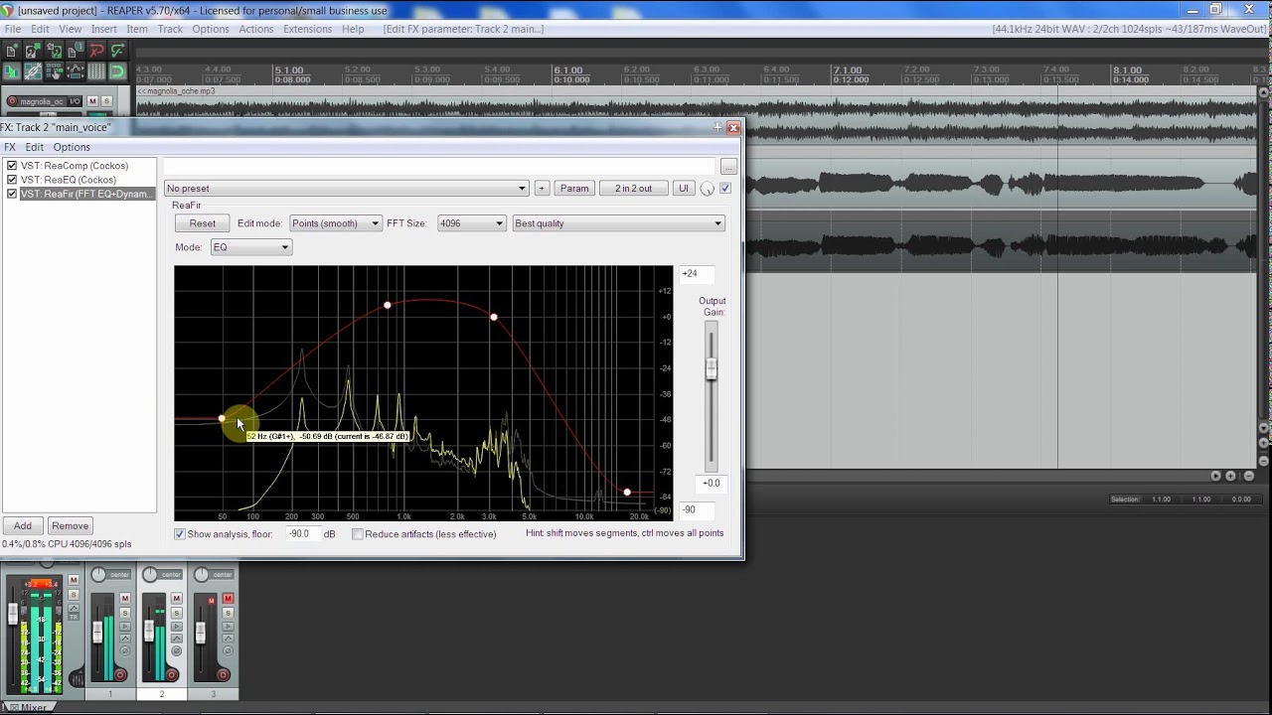
Task: Click the Open project toolbar icon
Action: [x=33, y=51]
